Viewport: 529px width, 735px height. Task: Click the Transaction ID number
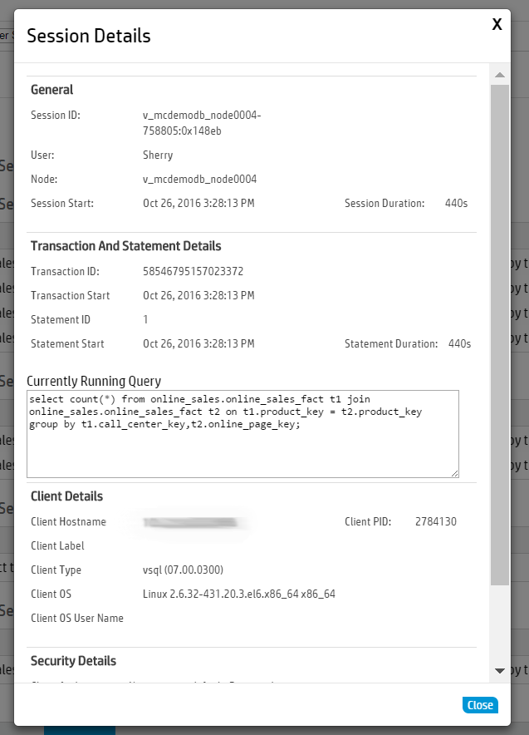click(193, 271)
